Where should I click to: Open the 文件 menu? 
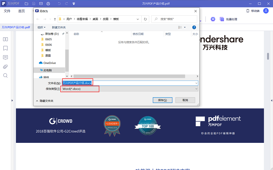click(7, 11)
